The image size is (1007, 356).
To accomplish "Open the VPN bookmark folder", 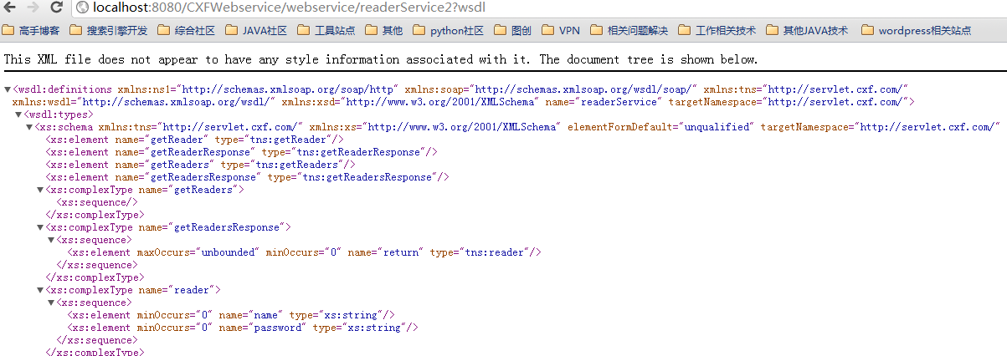I will [561, 31].
